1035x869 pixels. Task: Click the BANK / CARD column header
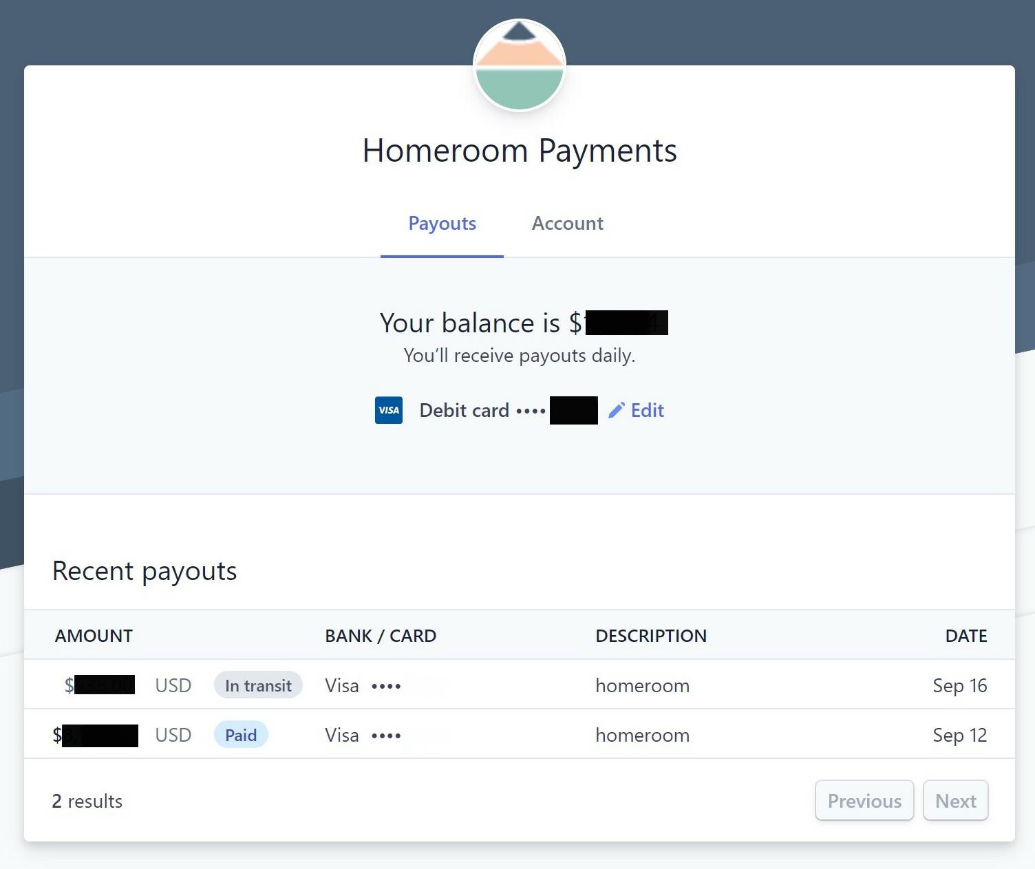tap(381, 635)
